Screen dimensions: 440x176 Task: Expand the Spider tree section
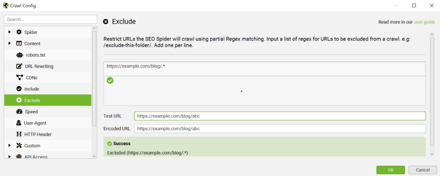point(9,32)
